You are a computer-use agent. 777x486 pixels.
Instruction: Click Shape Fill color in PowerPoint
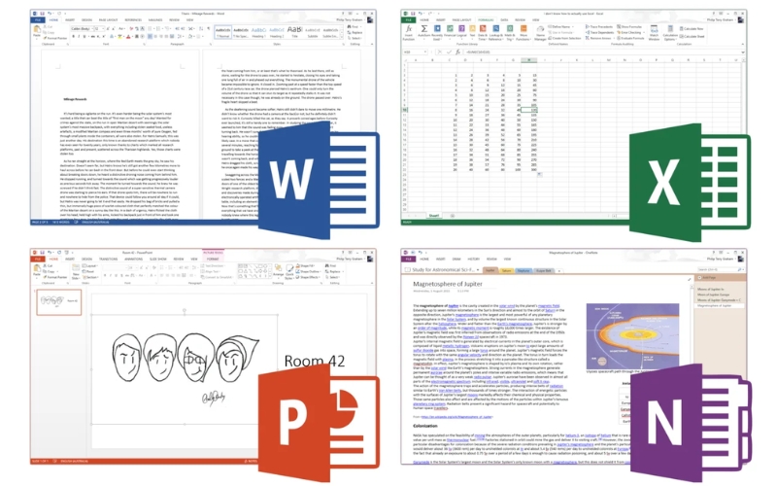[305, 265]
